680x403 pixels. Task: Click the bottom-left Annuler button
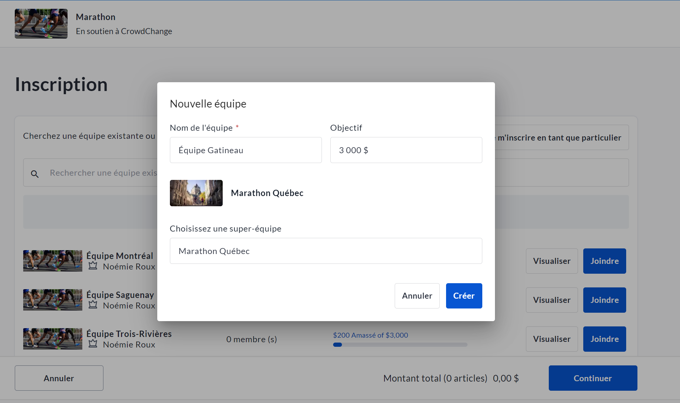(x=59, y=378)
